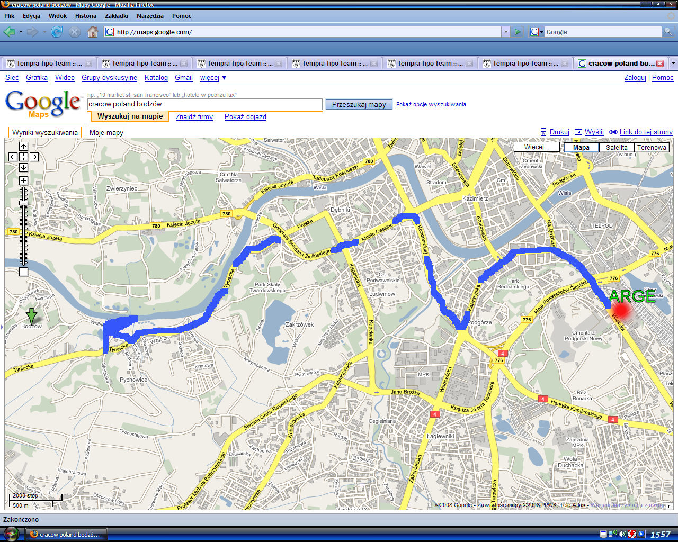Click the green Go arrow beside the address bar
678x542 pixels.
518,32
